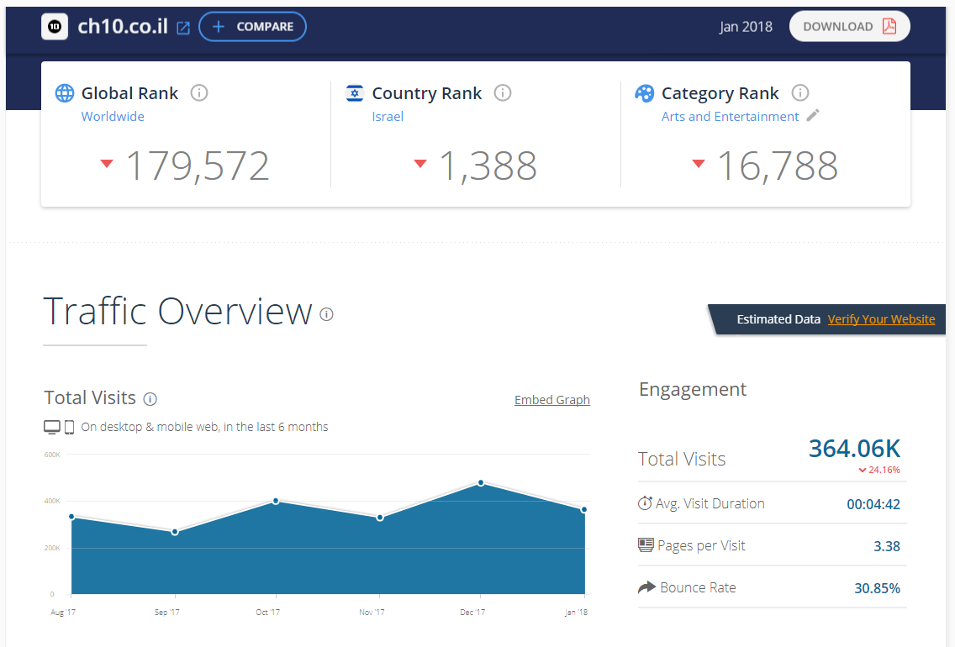Open the Arts and Entertainment category link
The image size is (955, 647).
pyautogui.click(x=730, y=117)
